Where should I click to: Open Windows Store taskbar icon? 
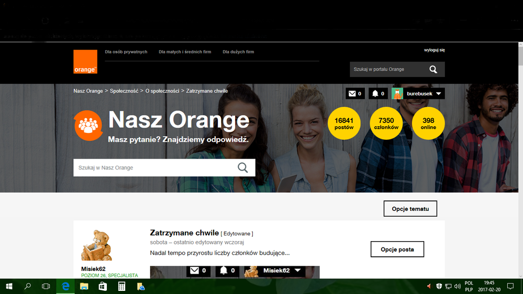tap(103, 286)
